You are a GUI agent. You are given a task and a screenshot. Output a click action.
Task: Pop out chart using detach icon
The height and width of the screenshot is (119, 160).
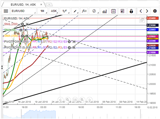coord(142,20)
